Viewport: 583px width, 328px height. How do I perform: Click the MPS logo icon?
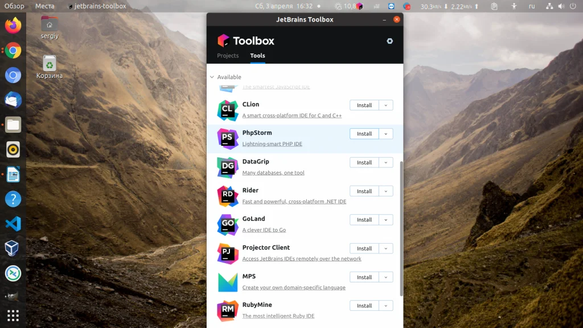tap(228, 282)
